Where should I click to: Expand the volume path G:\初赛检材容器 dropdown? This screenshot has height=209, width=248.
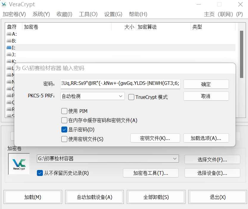coord(175,159)
